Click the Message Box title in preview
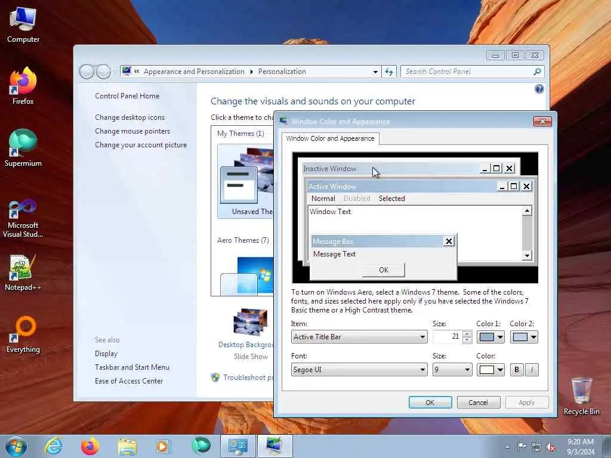Image resolution: width=611 pixels, height=458 pixels. click(x=333, y=242)
